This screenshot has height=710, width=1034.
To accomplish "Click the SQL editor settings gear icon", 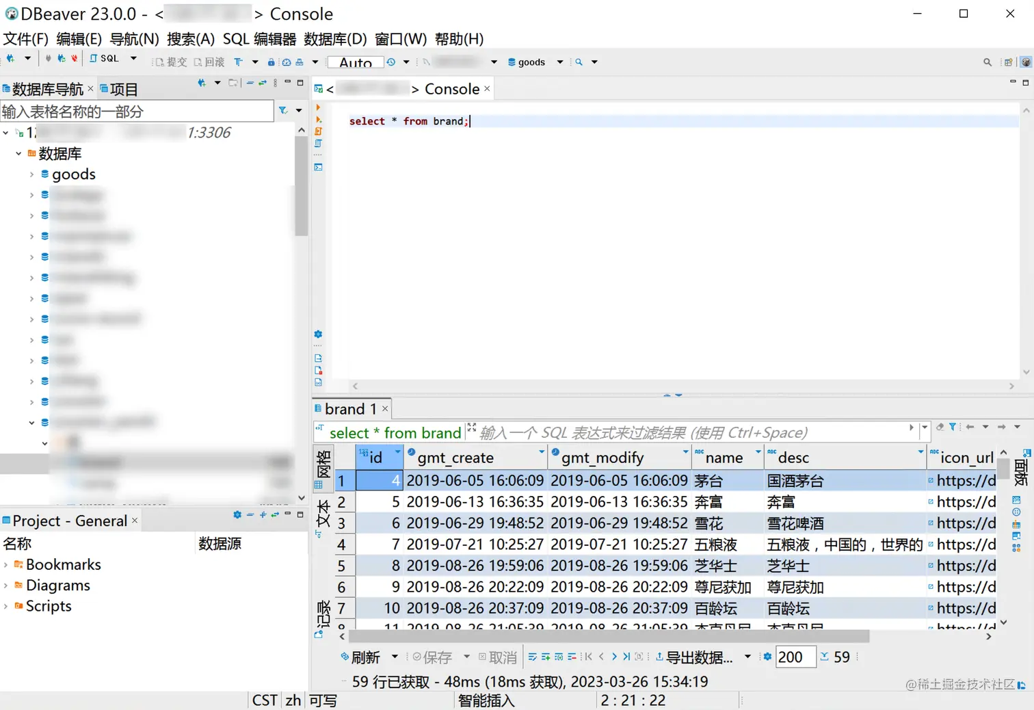I will pos(318,334).
